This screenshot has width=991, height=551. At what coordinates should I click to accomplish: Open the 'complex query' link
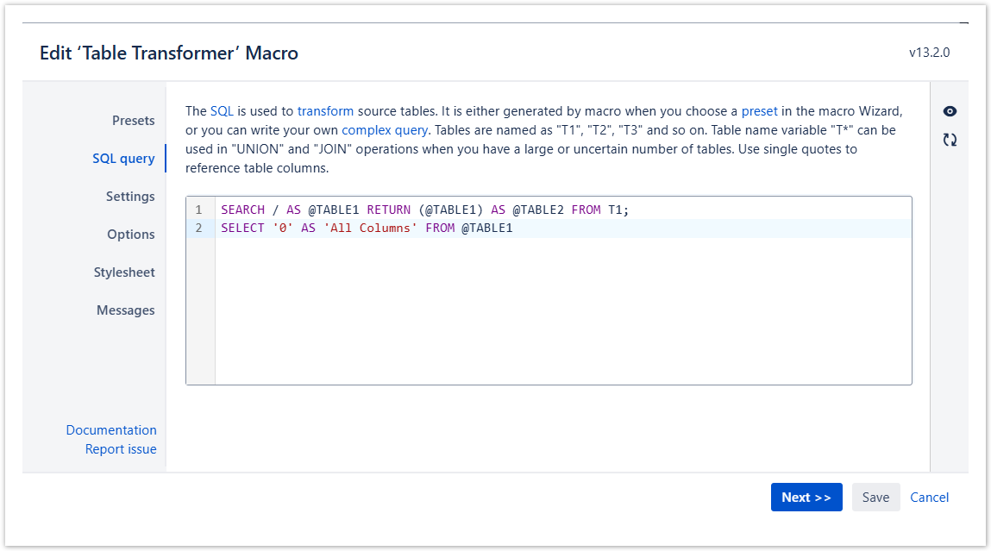[385, 130]
